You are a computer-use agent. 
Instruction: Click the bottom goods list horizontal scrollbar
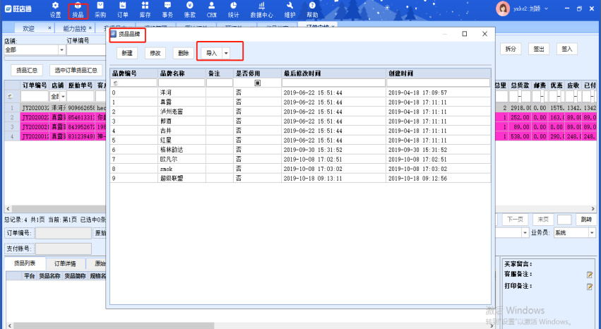pos(114,325)
